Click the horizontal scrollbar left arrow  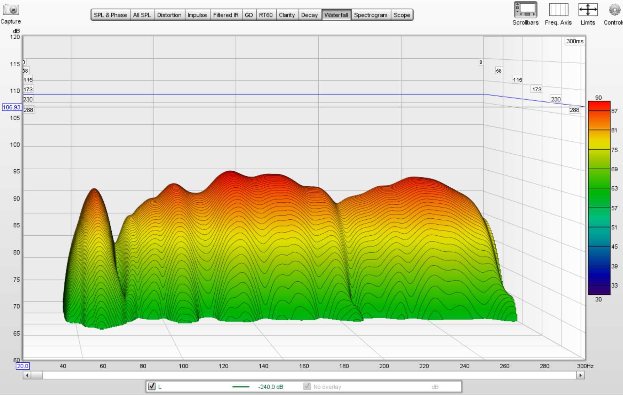click(x=27, y=375)
